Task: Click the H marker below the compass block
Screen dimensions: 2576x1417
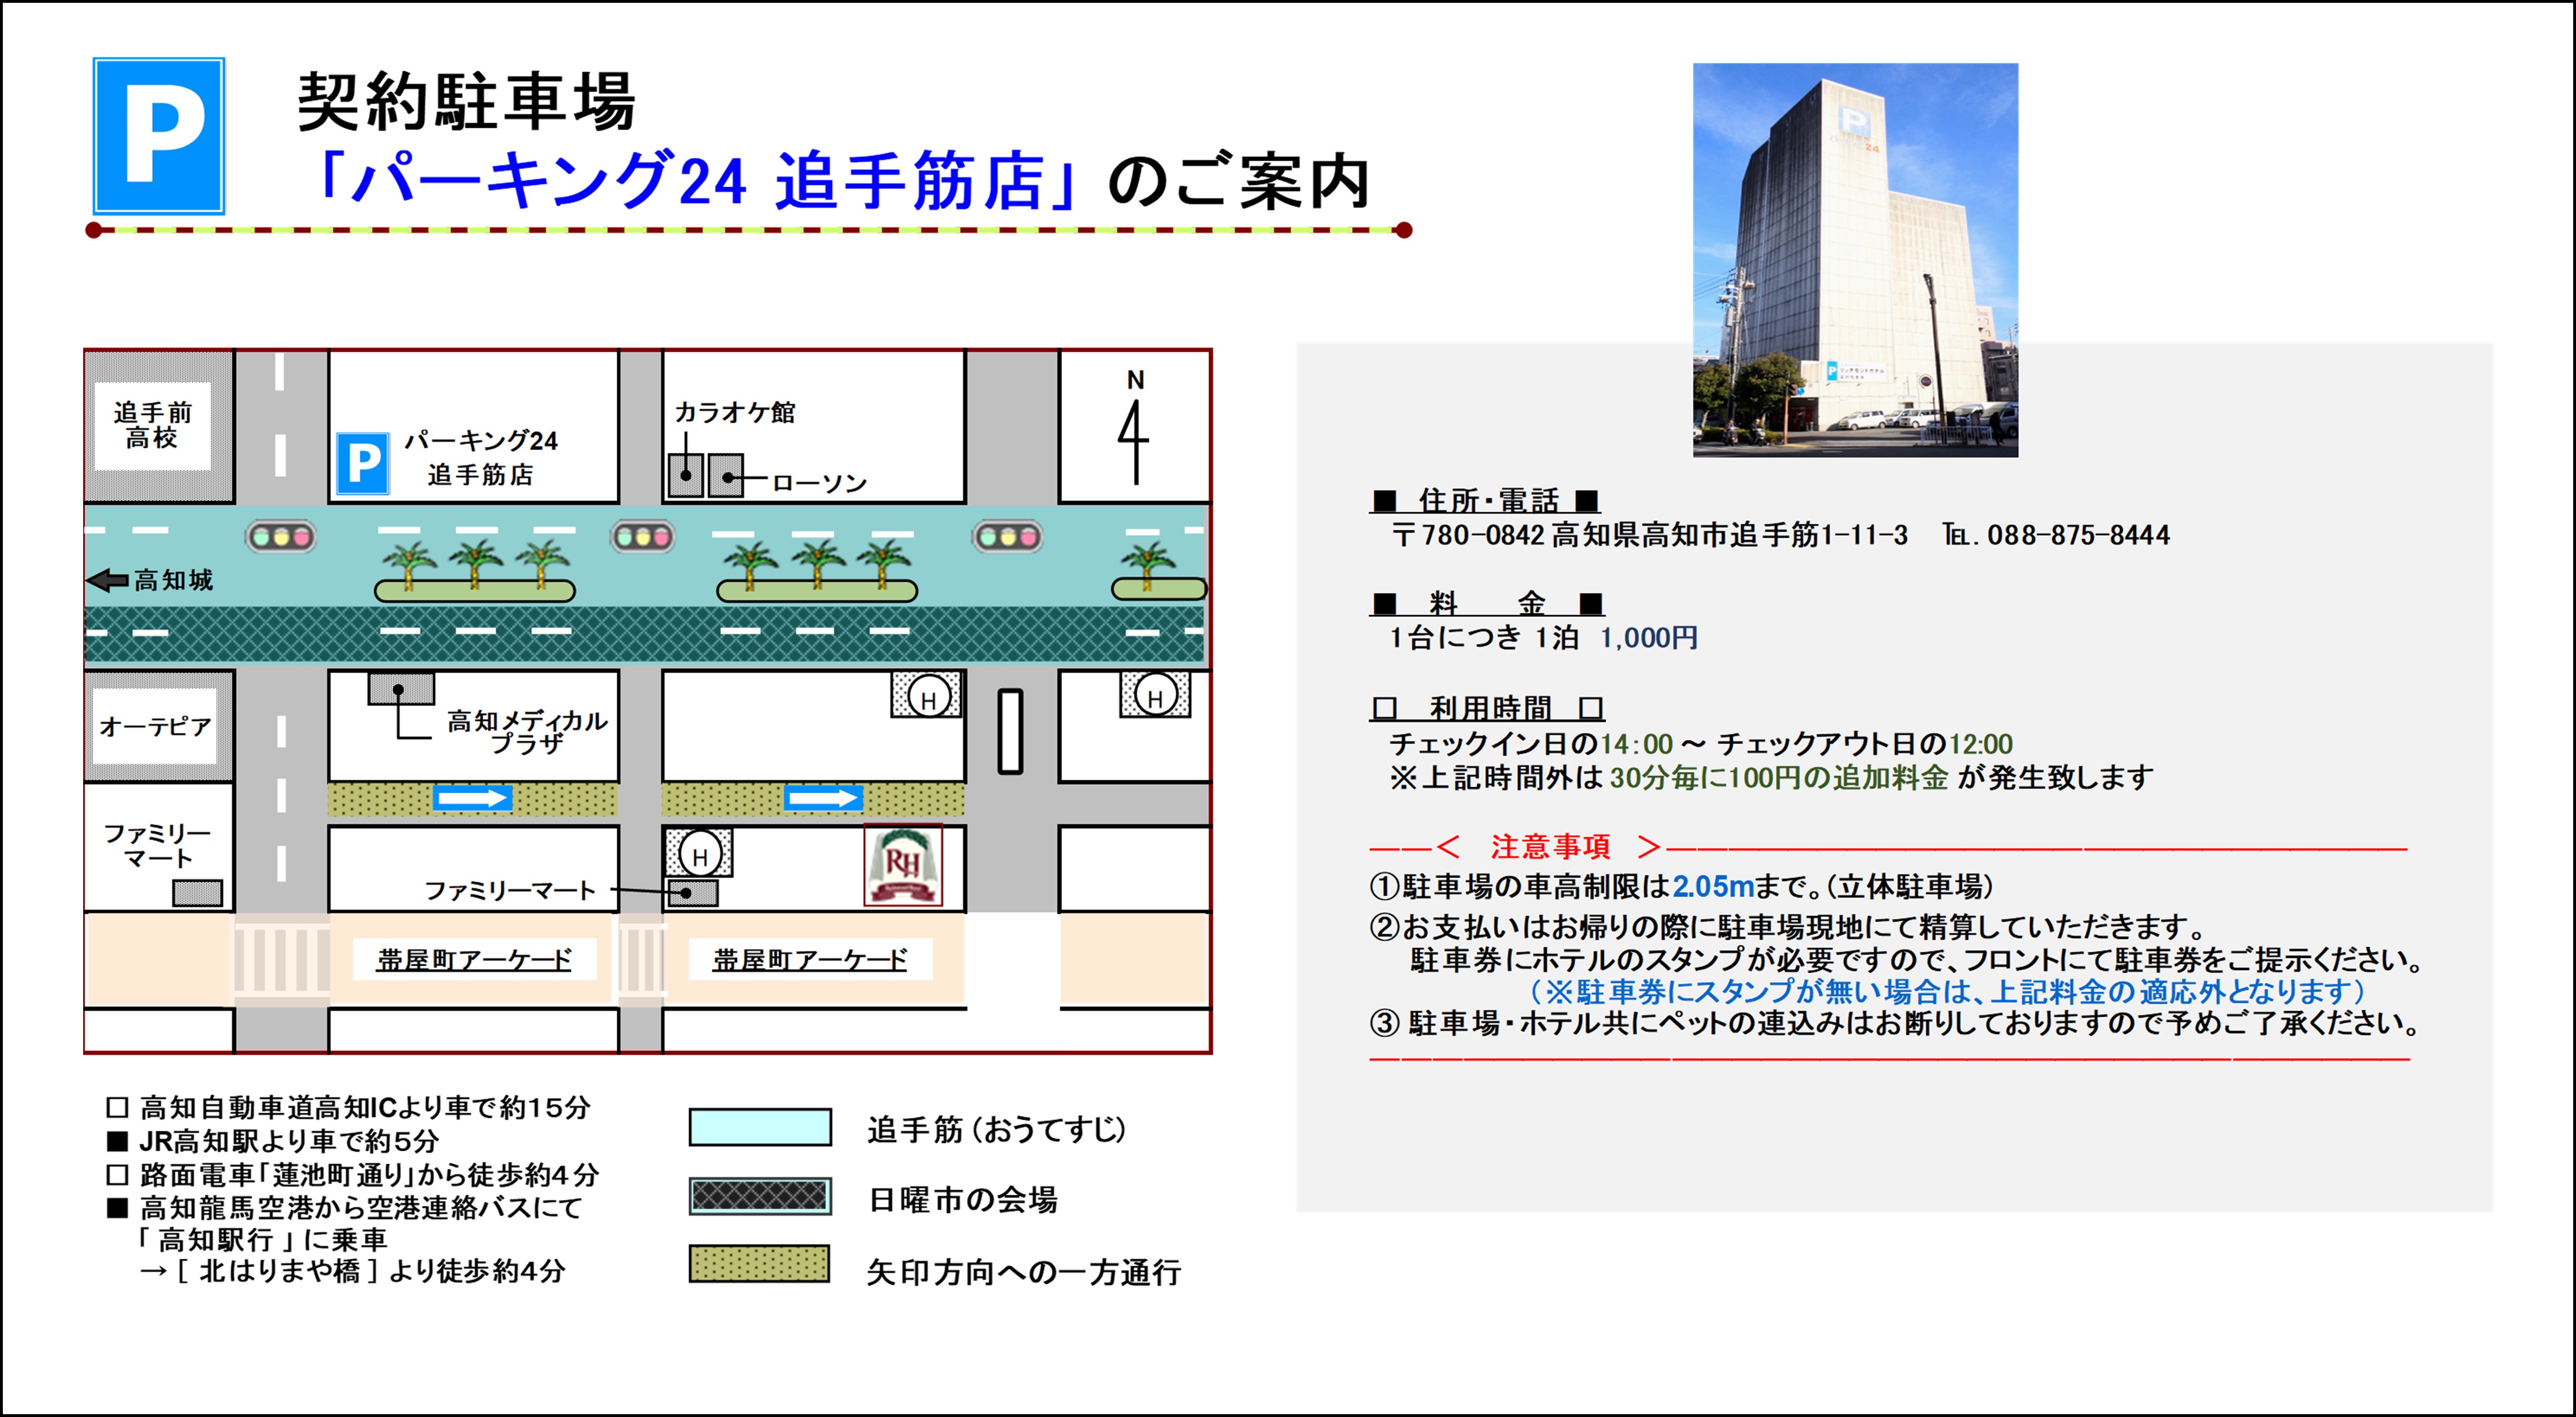Action: [1155, 695]
